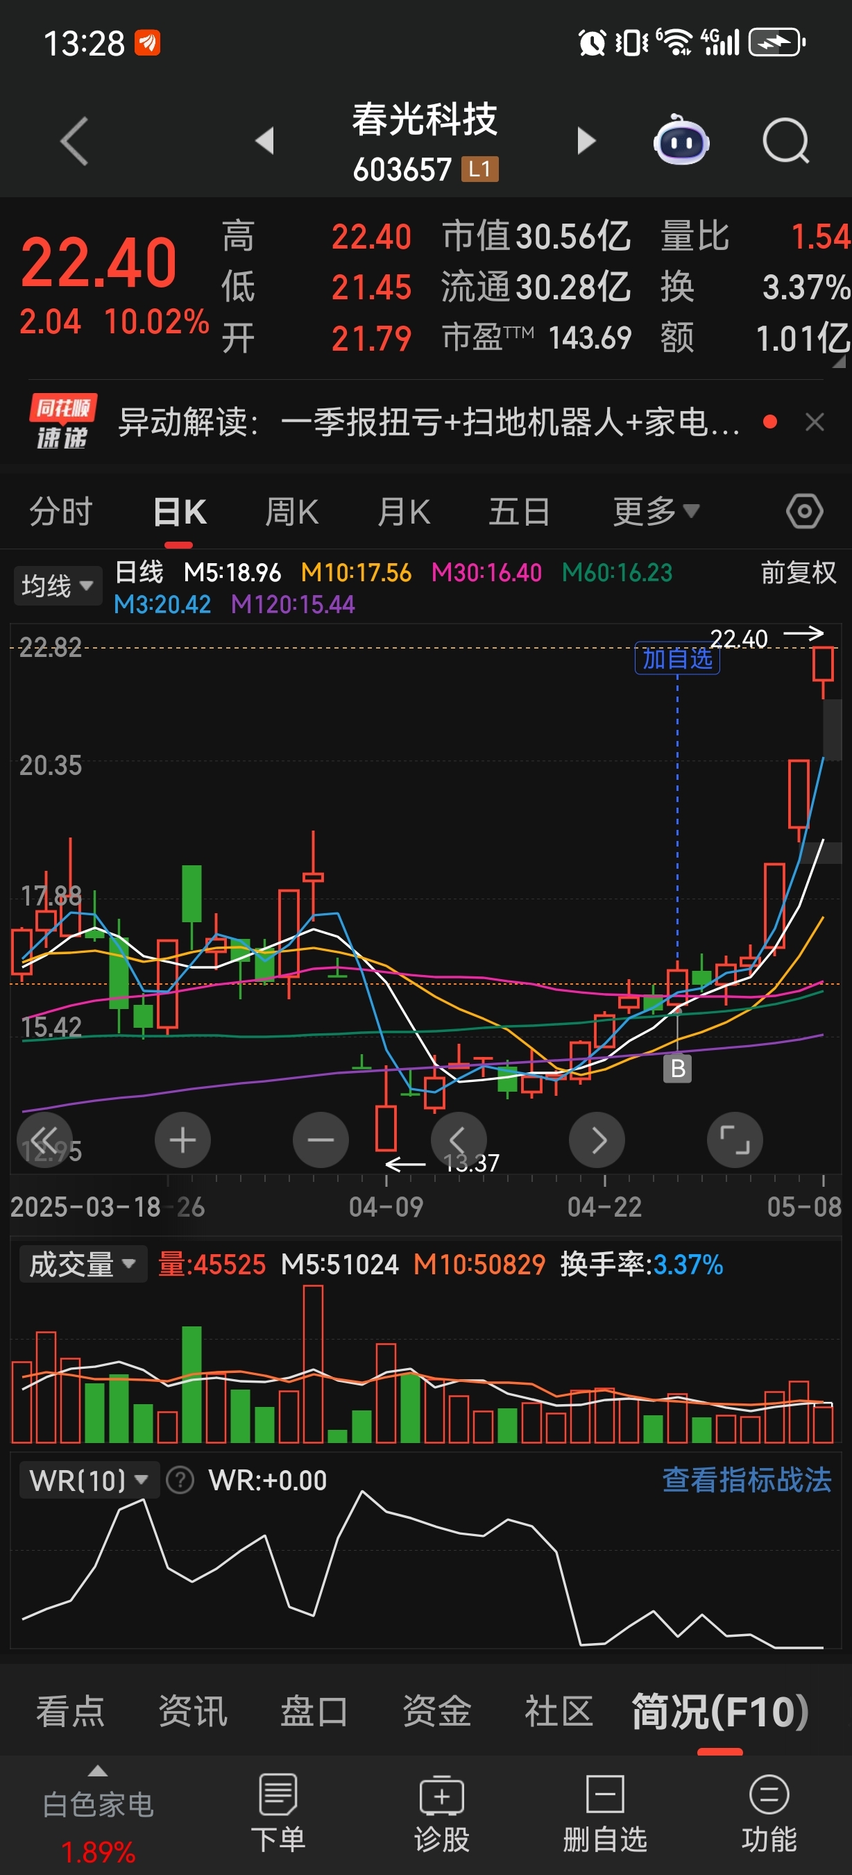Switch to 盘口 bottom tab

pyautogui.click(x=314, y=1710)
